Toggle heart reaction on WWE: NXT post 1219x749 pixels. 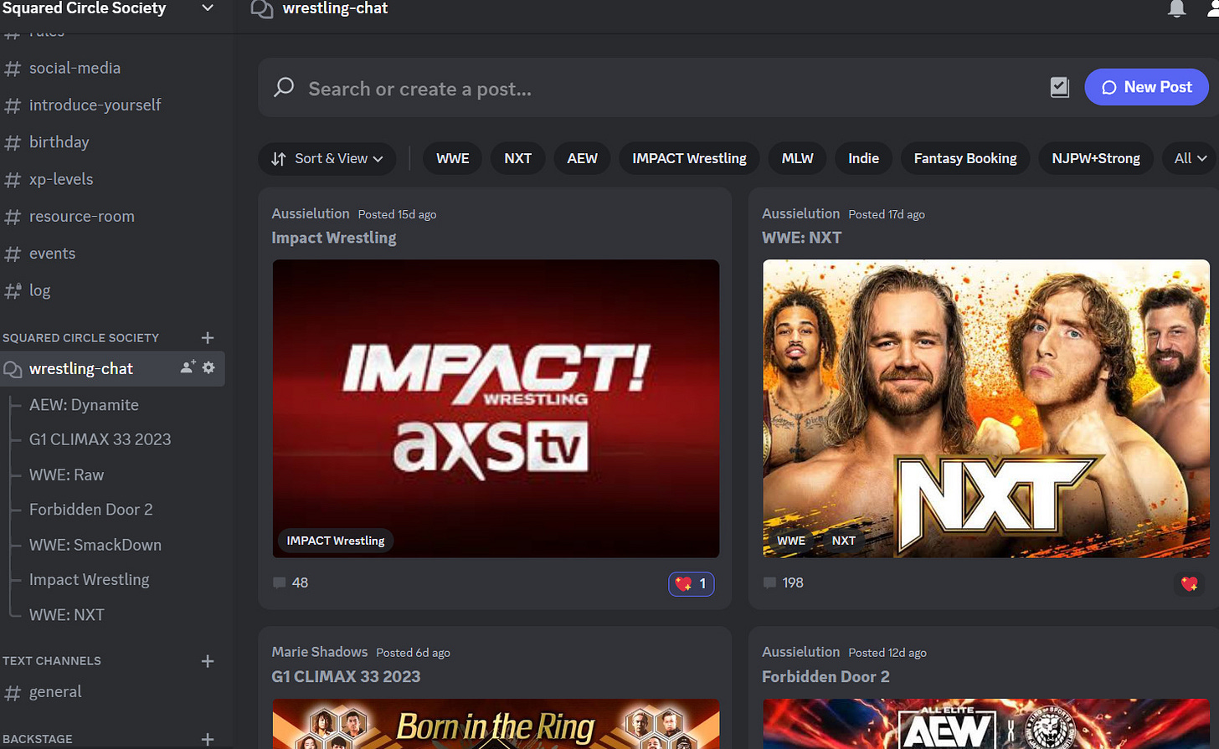pyautogui.click(x=1189, y=583)
